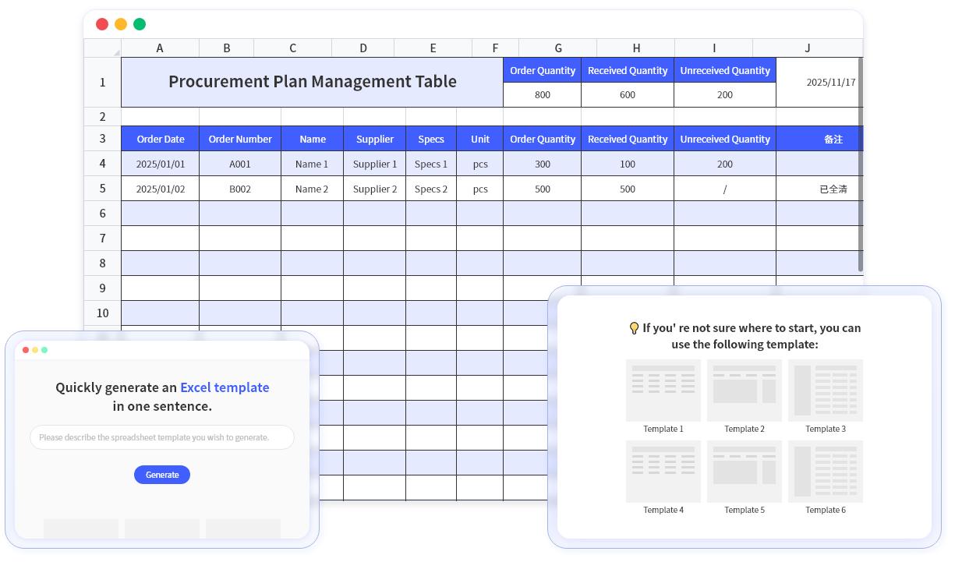Focus the spreadsheet template description input
955x562 pixels.
pyautogui.click(x=162, y=437)
